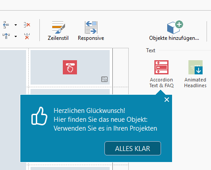This screenshot has width=211, height=170.
Task: Open dropdown arrow next to insert column icon
Action: click(x=15, y=25)
